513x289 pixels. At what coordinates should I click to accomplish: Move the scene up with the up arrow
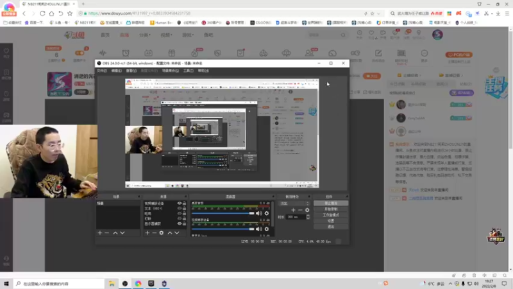(x=115, y=232)
